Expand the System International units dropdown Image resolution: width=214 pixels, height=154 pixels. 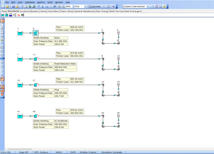148,6
